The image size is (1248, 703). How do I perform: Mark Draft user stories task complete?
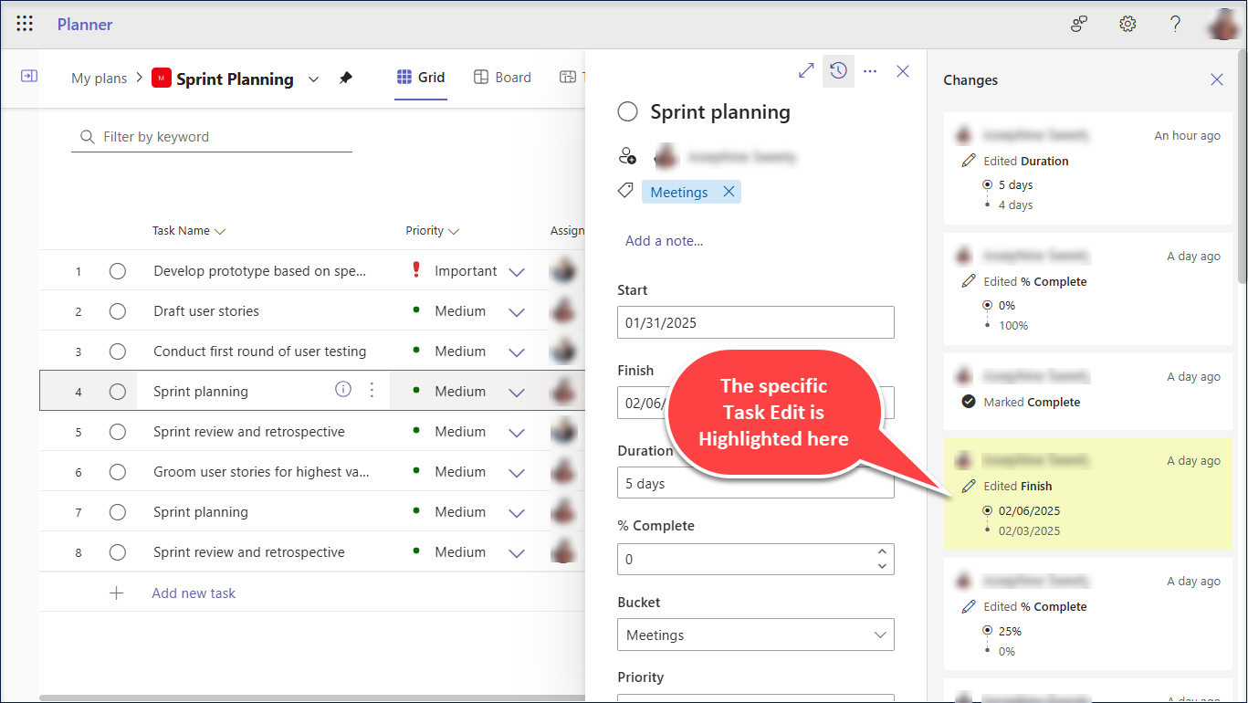point(118,311)
